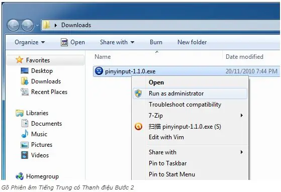
Task: Click the Documents library icon
Action: 25,123
